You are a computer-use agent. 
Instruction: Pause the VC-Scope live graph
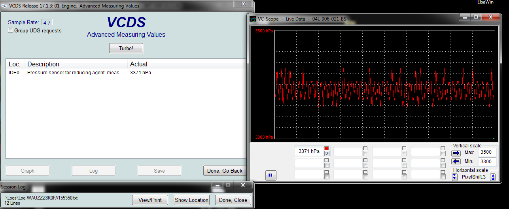coord(271,175)
